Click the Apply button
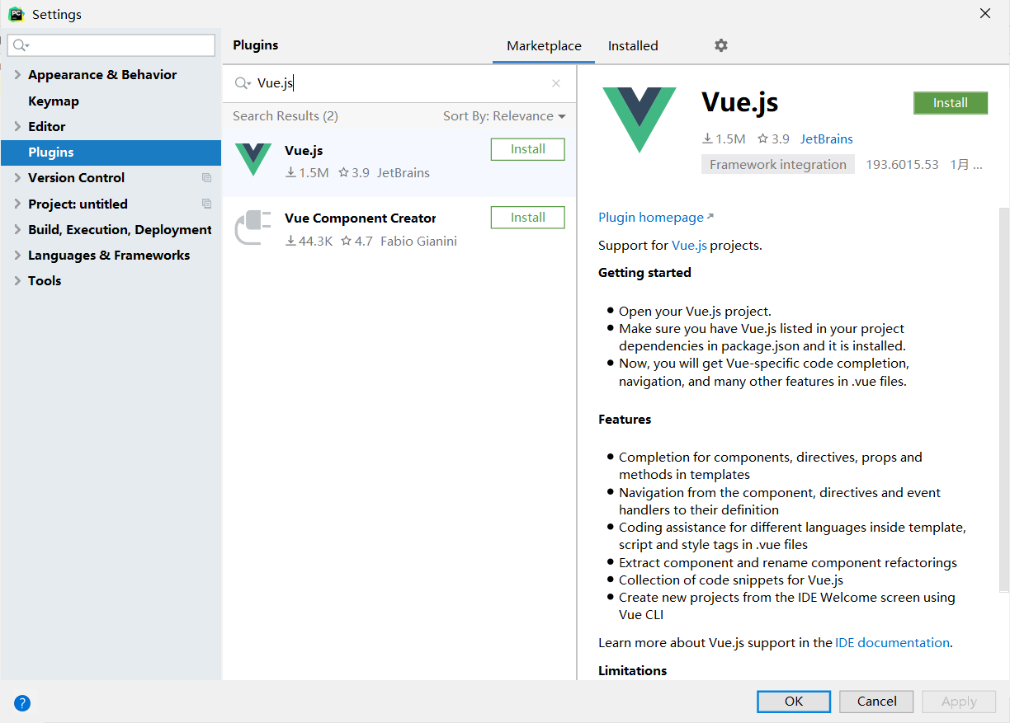 [x=959, y=702]
